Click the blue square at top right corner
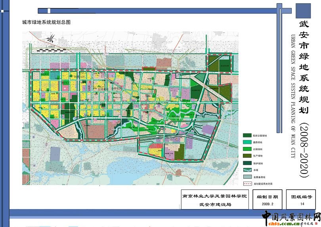 click(303, 11)
